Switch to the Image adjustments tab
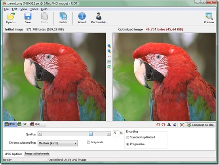 coord(37,154)
